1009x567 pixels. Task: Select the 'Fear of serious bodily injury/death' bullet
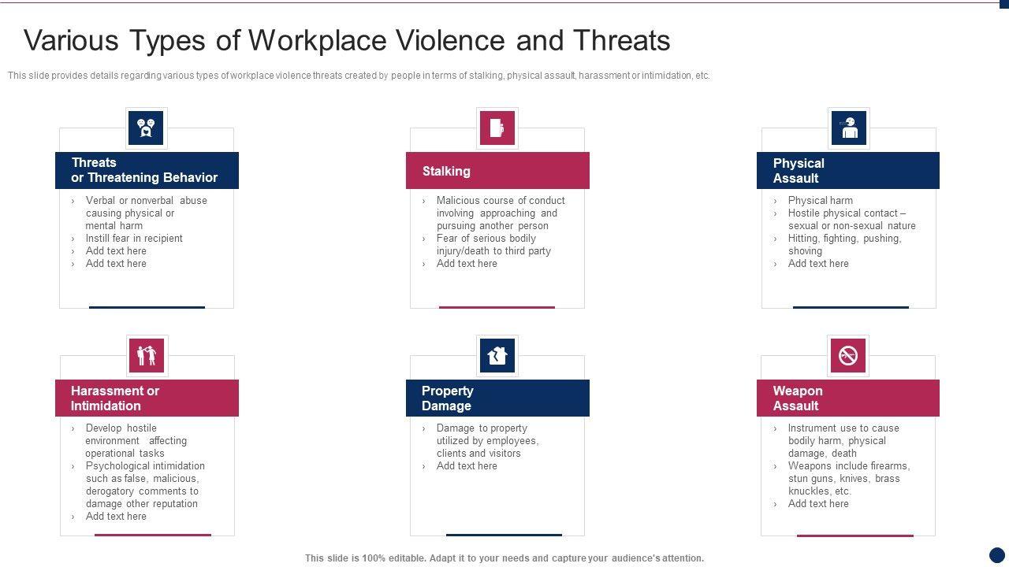point(493,244)
